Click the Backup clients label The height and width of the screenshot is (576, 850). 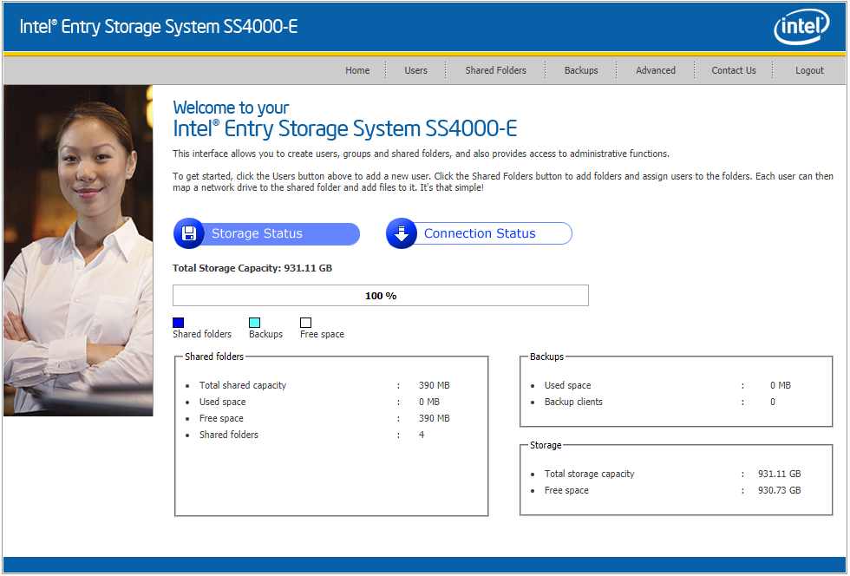(x=573, y=402)
